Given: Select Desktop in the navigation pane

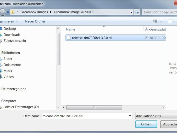Looking at the screenshot, I should click(10, 29).
